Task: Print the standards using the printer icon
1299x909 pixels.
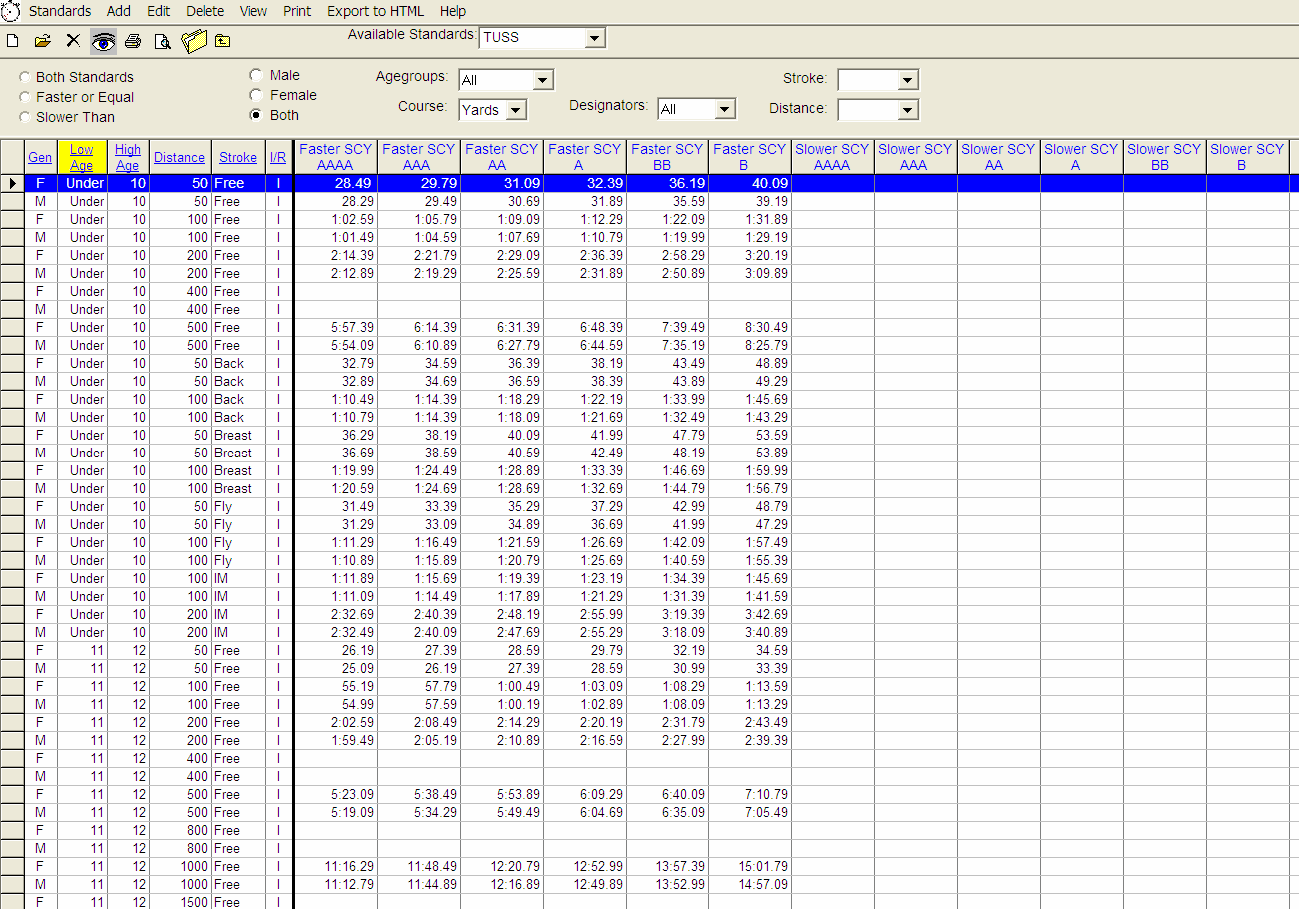Action: 133,40
